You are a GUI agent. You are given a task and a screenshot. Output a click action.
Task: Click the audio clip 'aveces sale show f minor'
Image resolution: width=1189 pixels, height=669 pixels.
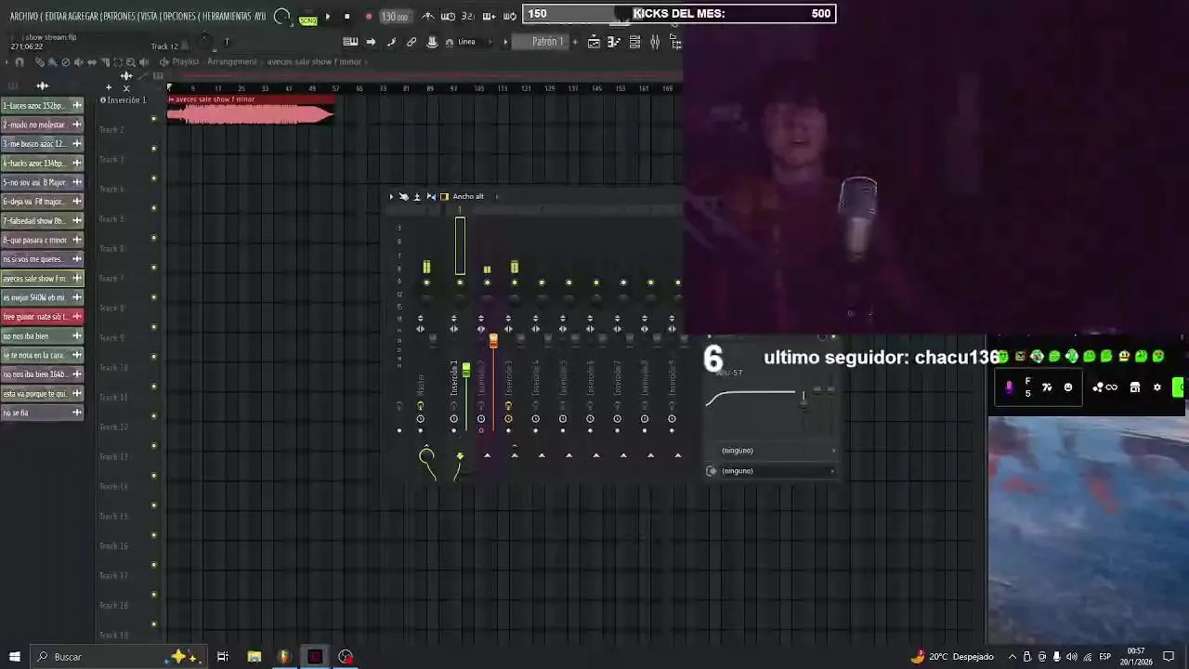tap(251, 110)
